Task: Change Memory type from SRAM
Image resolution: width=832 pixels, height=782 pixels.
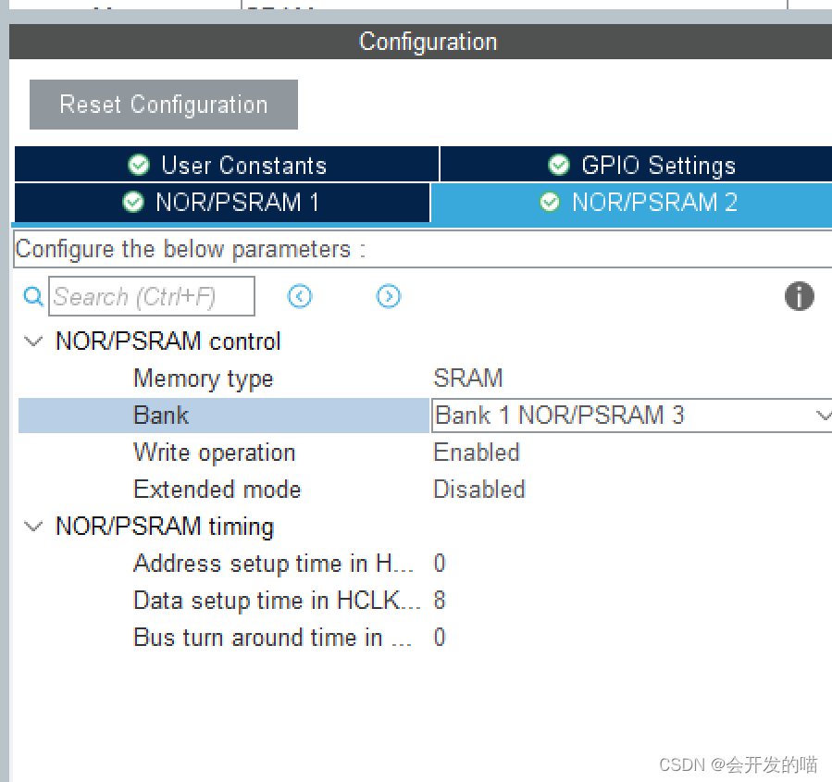Action: point(468,379)
